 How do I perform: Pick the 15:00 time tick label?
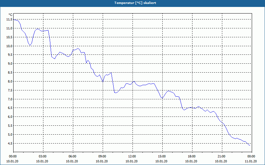tap(163, 156)
